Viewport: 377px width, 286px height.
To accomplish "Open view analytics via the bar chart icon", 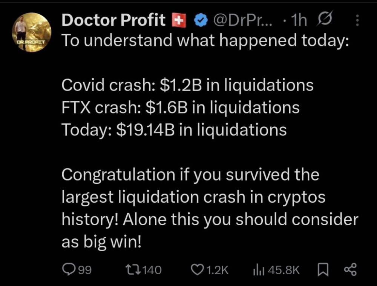I will (259, 269).
